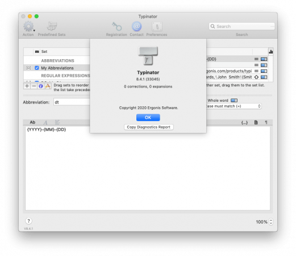Open the {...} placeholder insert menu
Image resolution: width=296 pixels, height=256 pixels.
click(244, 122)
